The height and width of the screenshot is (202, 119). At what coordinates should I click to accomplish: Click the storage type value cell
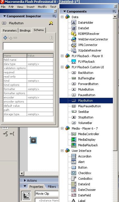pos(40,114)
